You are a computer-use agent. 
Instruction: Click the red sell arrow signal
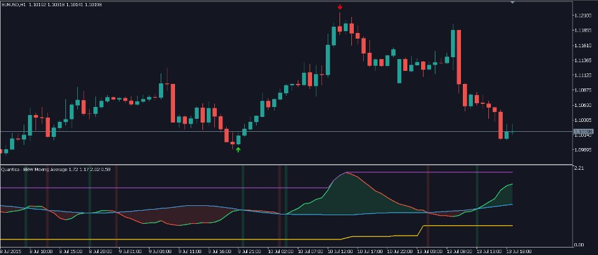(340, 7)
